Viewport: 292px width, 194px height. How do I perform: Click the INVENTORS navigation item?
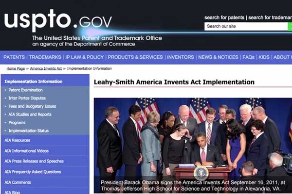pos(181,57)
